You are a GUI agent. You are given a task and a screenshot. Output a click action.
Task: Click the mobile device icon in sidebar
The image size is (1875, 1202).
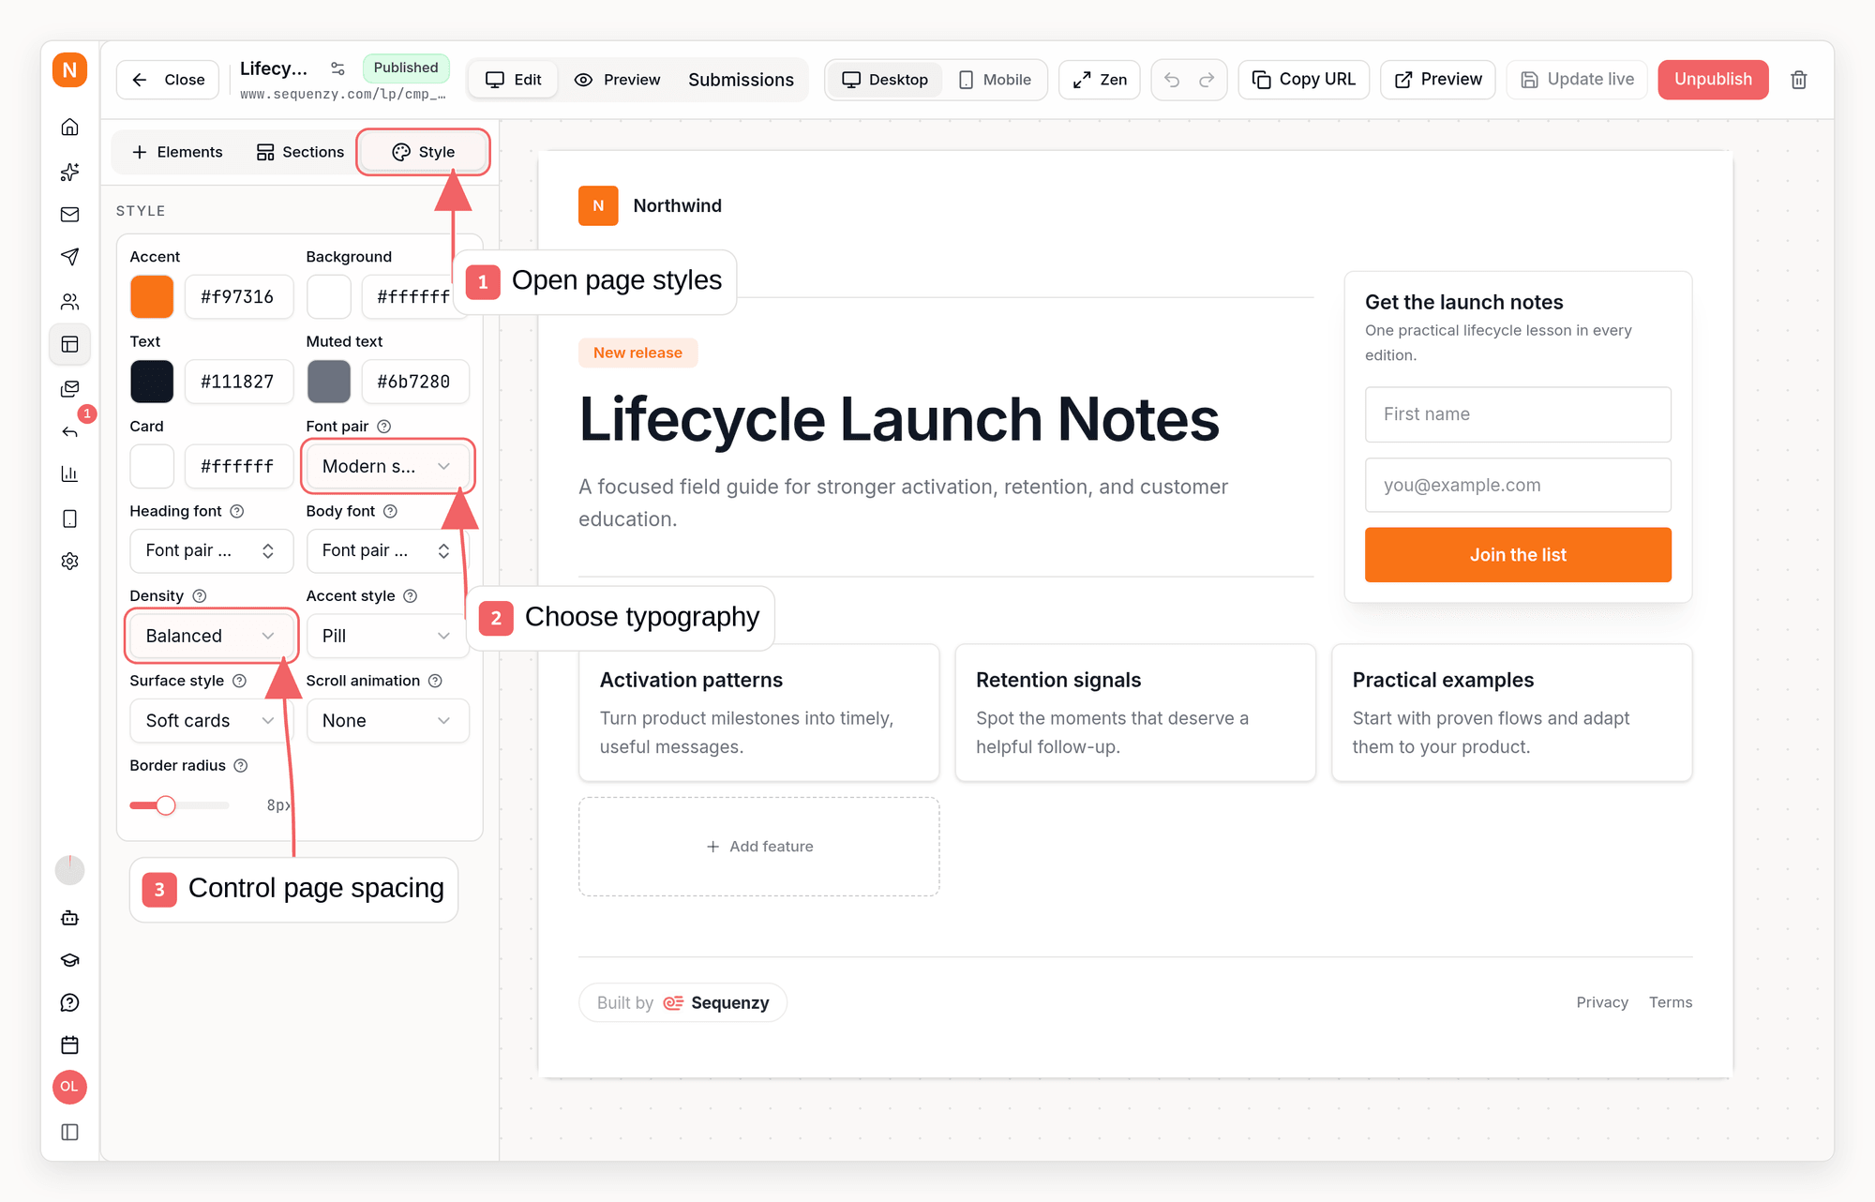[x=69, y=518]
